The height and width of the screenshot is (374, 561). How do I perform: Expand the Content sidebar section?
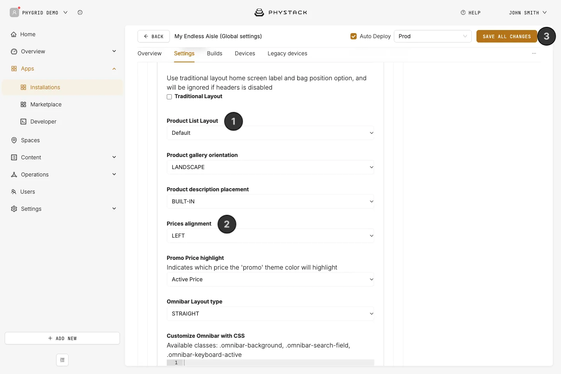pos(114,157)
